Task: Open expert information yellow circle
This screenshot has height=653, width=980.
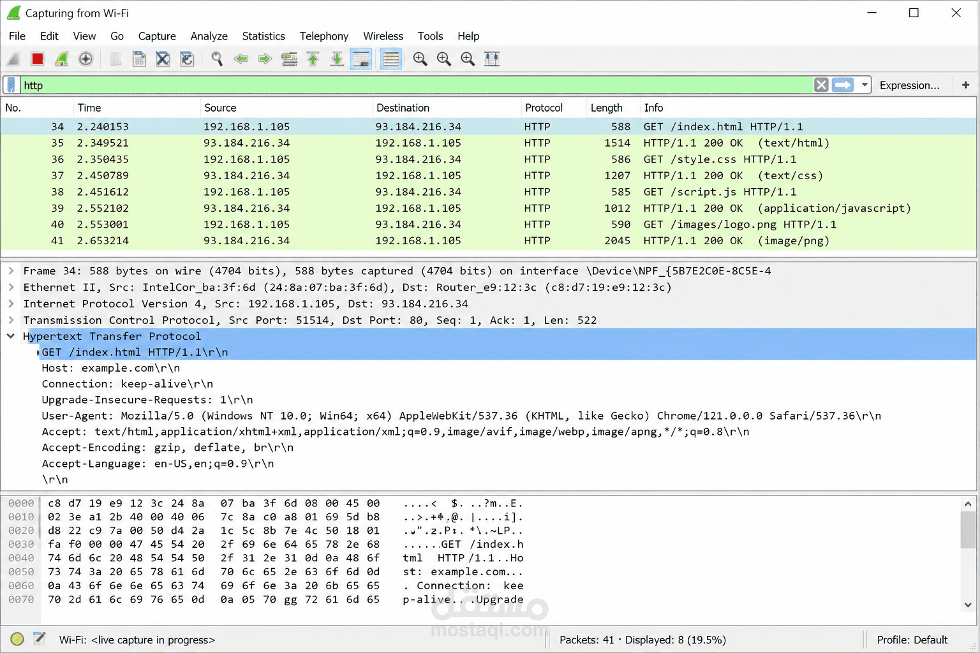Action: tap(17, 639)
